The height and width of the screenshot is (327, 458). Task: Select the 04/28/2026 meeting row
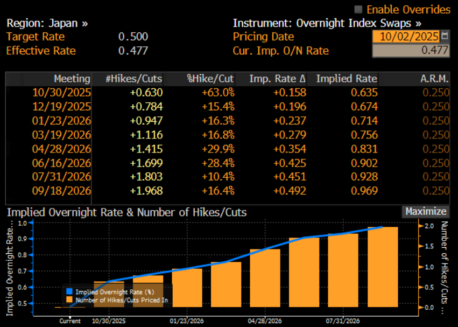[x=61, y=148]
